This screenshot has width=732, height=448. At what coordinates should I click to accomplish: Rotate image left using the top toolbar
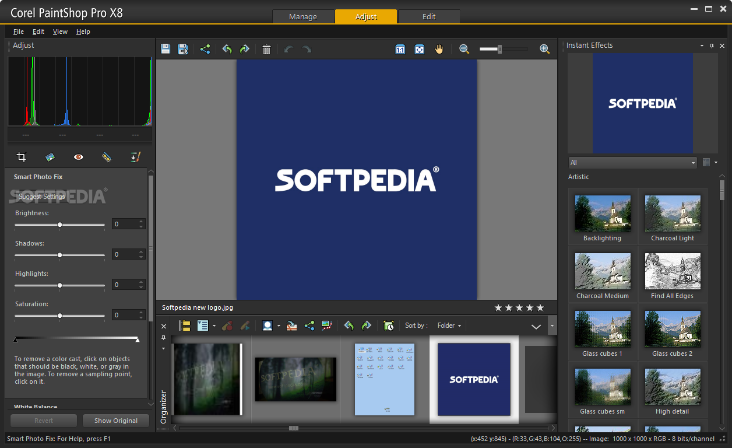coord(227,50)
